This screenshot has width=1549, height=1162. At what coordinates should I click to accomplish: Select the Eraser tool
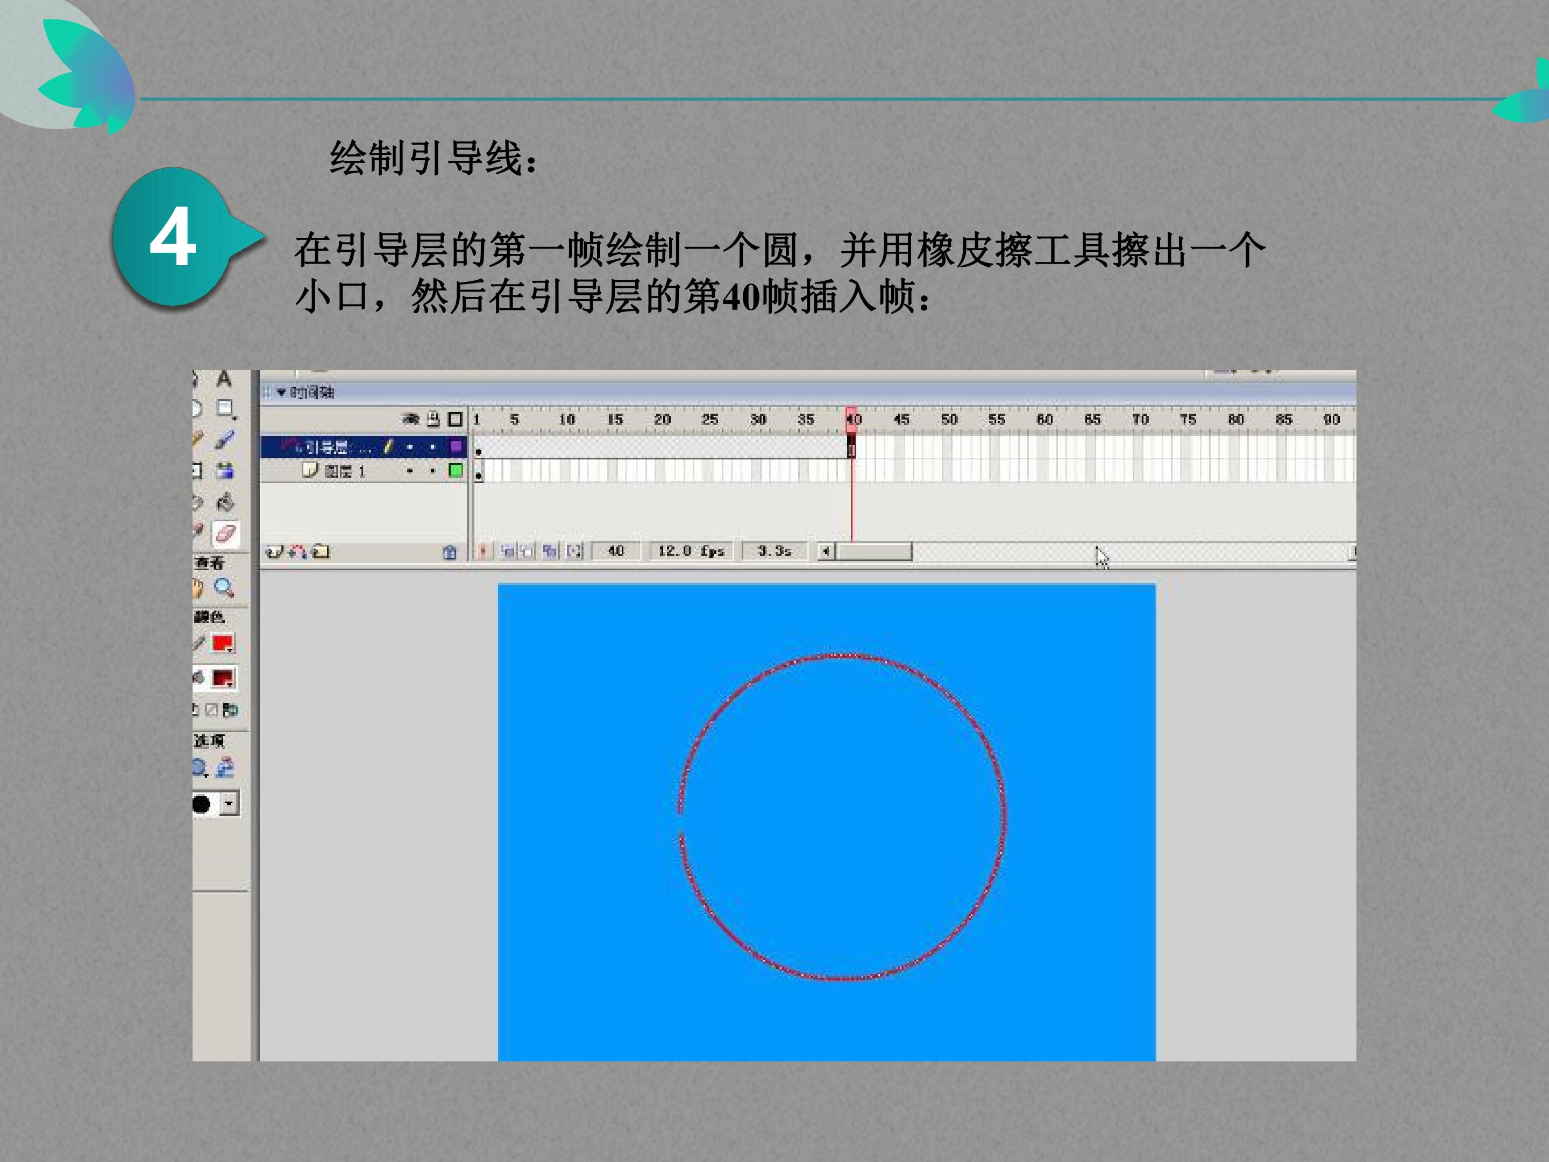tap(225, 534)
